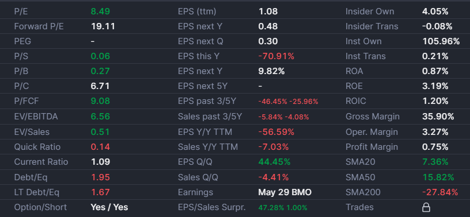This screenshot has height=217, width=470.
Task: Open the P/E metric label
Action: [x=21, y=11]
